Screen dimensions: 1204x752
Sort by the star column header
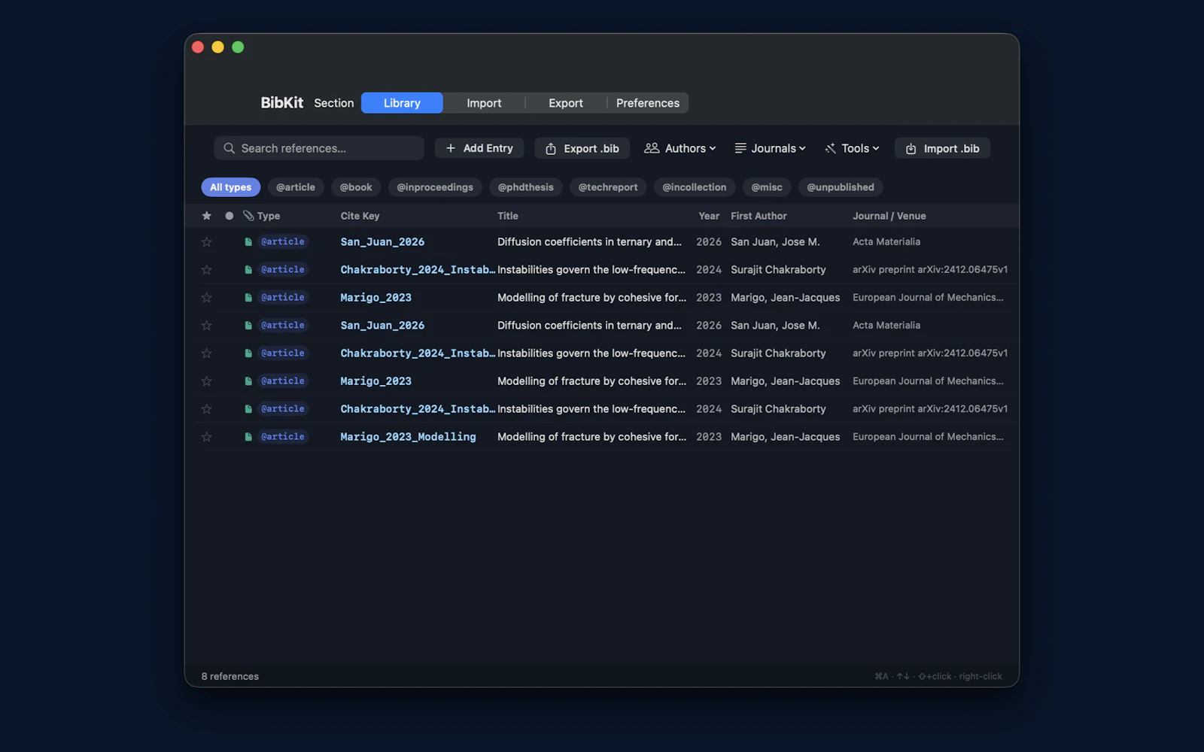click(x=206, y=216)
